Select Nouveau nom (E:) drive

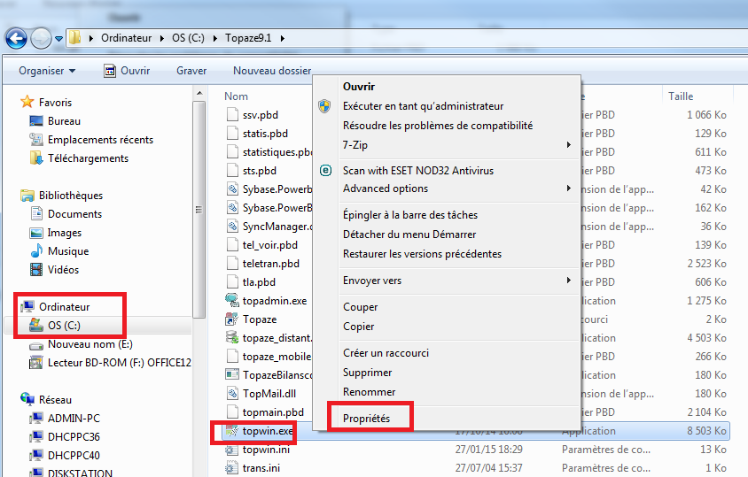click(x=90, y=344)
